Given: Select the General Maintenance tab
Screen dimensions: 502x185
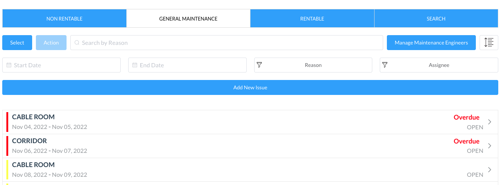Looking at the screenshot, I should click(x=188, y=19).
